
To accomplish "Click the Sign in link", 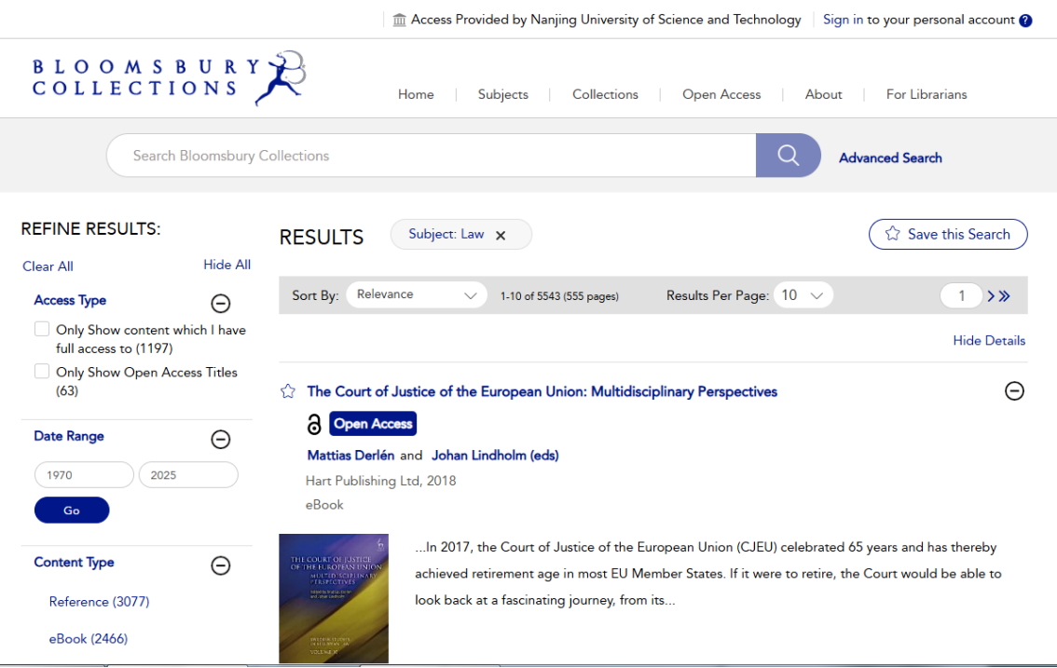I will click(843, 20).
